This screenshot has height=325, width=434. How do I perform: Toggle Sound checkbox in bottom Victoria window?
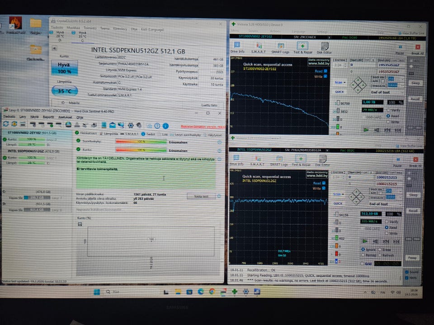pyautogui.click(x=406, y=272)
